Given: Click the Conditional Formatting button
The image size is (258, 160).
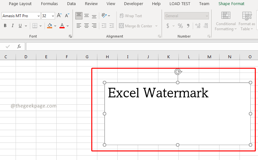Looking at the screenshot, I should 226,22.
